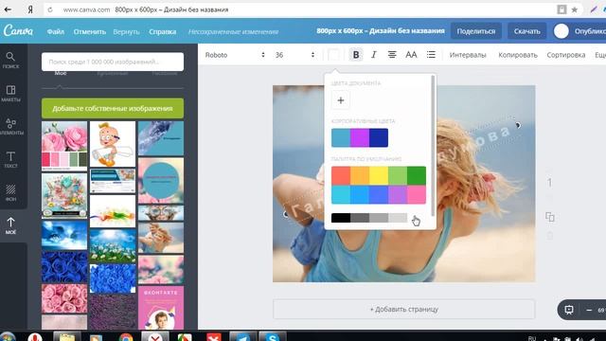Pick orange swatch in default palette

(360, 175)
